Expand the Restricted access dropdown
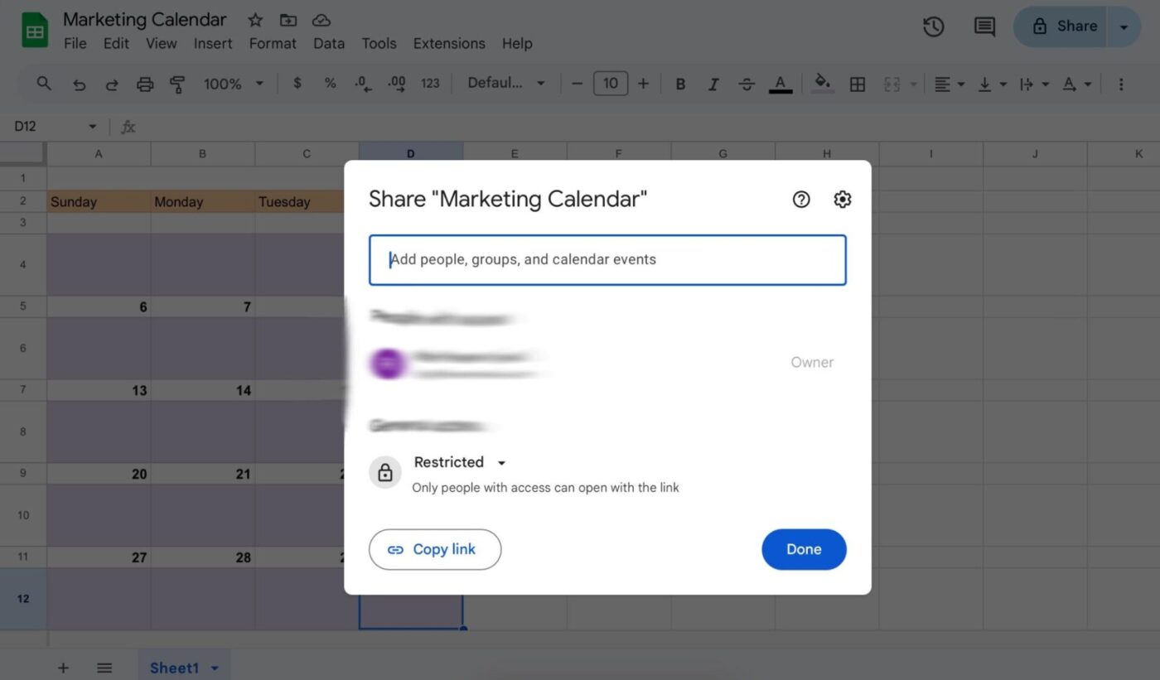The width and height of the screenshot is (1160, 680). (460, 462)
